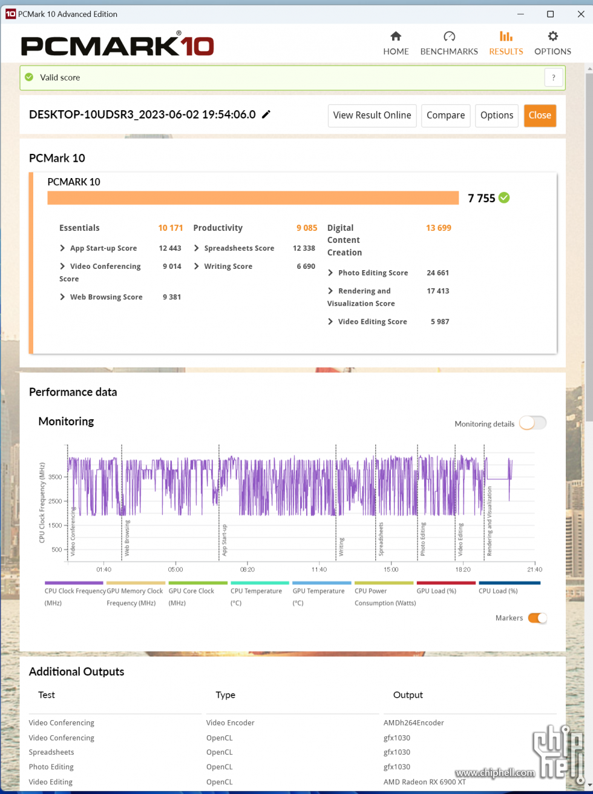The height and width of the screenshot is (794, 593).
Task: Click the Output column header
Action: click(408, 695)
